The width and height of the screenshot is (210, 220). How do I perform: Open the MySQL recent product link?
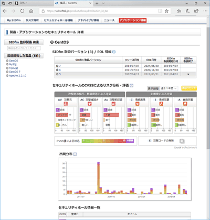point(13,64)
